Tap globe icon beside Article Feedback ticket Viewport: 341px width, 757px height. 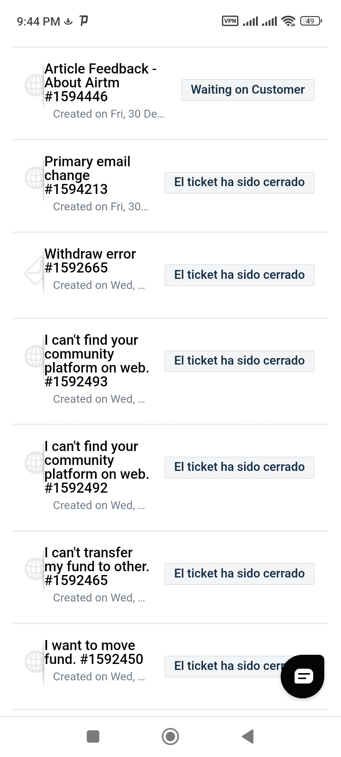pos(34,85)
